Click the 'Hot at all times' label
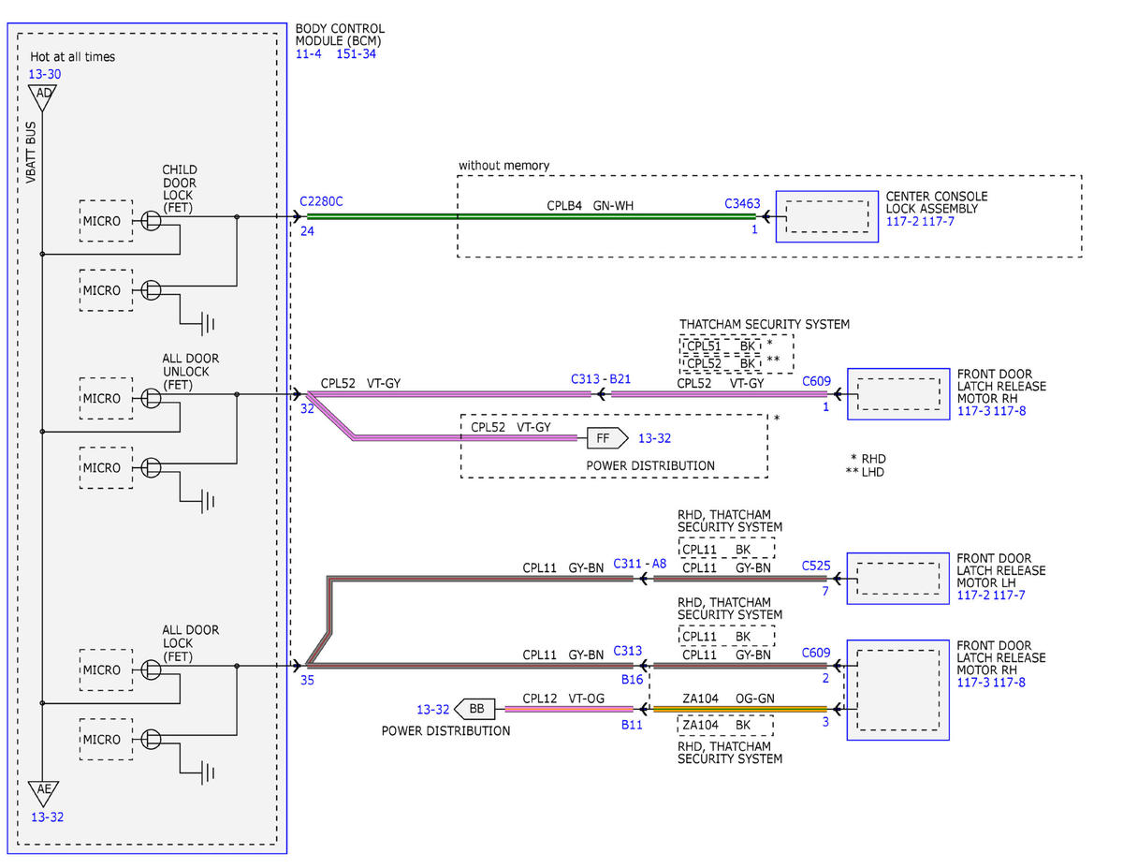The width and height of the screenshot is (1123, 868). pos(73,56)
